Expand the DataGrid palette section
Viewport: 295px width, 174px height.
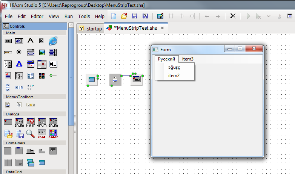tap(35, 171)
